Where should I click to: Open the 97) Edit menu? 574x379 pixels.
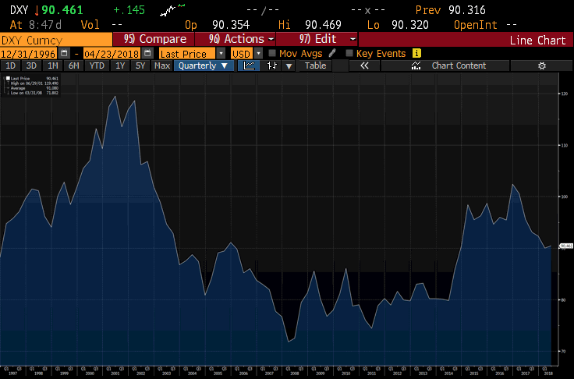click(x=317, y=39)
